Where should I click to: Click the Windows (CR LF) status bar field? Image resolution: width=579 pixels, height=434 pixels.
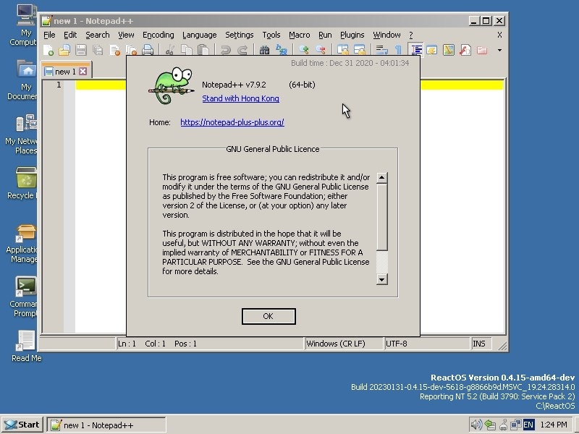pyautogui.click(x=343, y=344)
